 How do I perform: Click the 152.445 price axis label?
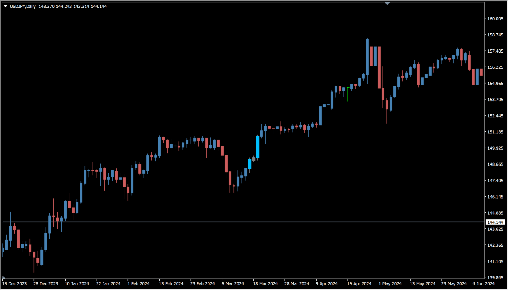[495, 116]
